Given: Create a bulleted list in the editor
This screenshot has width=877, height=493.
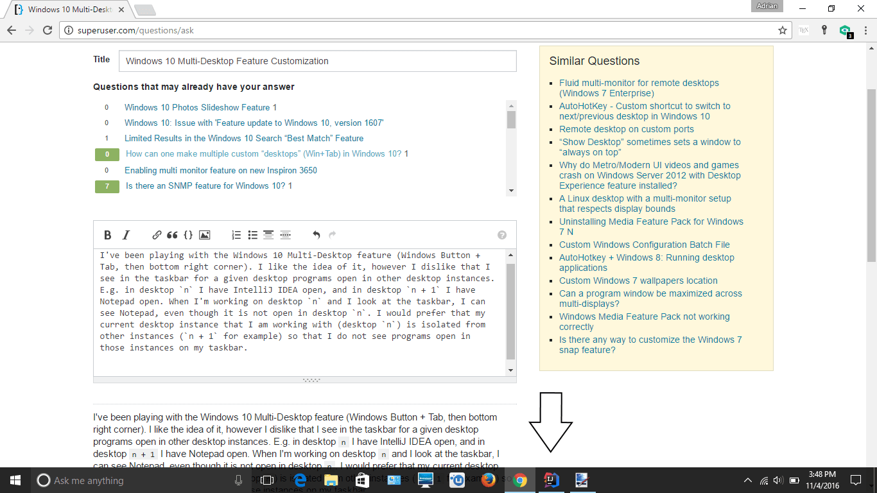Looking at the screenshot, I should pyautogui.click(x=252, y=235).
